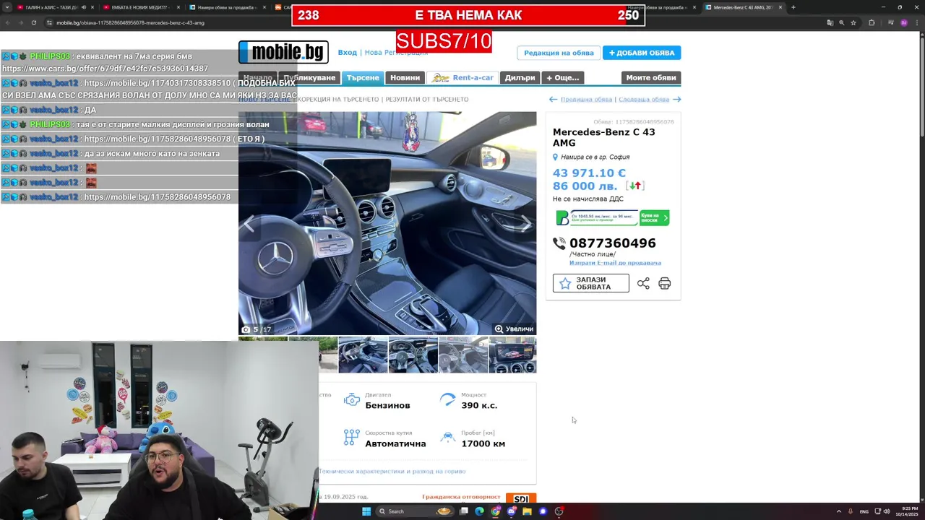Click the Моите обяви button
Image resolution: width=925 pixels, height=520 pixels.
651,77
